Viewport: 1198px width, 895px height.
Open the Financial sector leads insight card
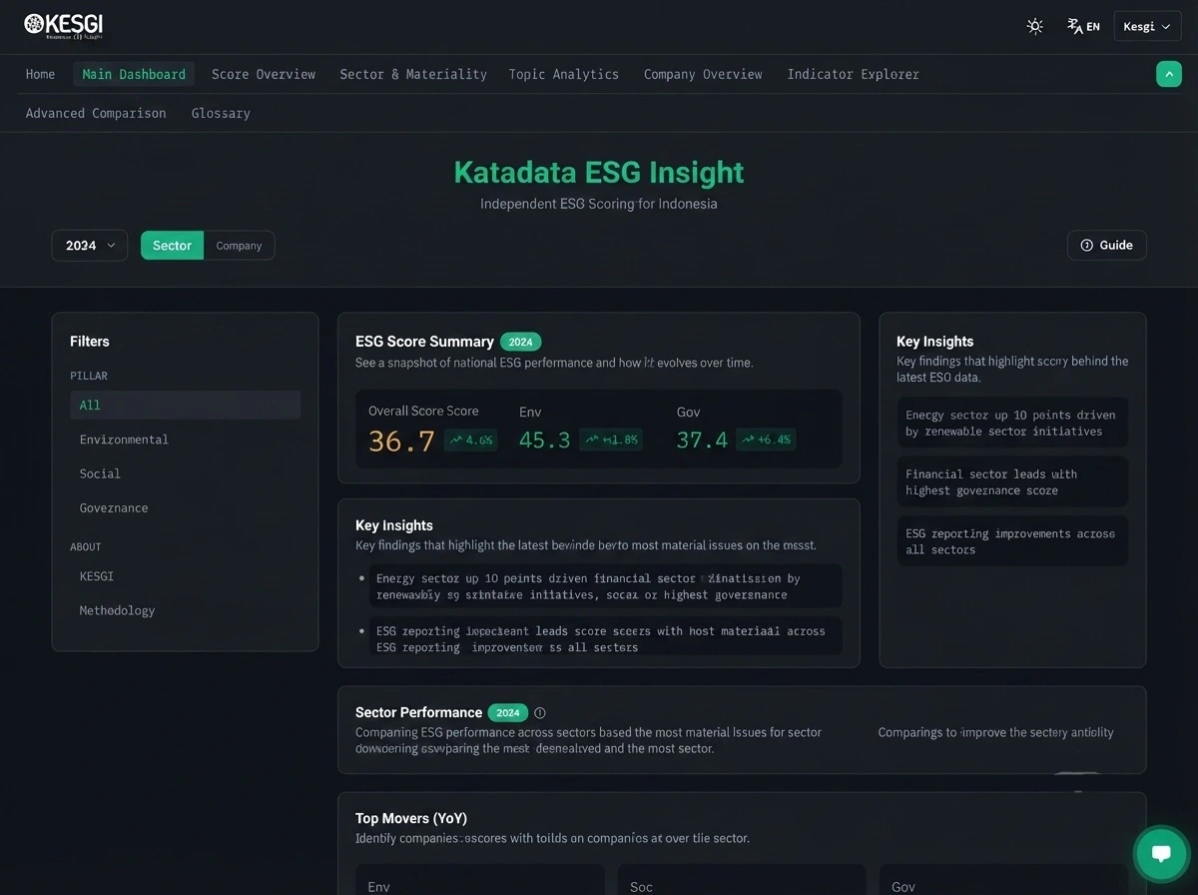(x=1012, y=481)
